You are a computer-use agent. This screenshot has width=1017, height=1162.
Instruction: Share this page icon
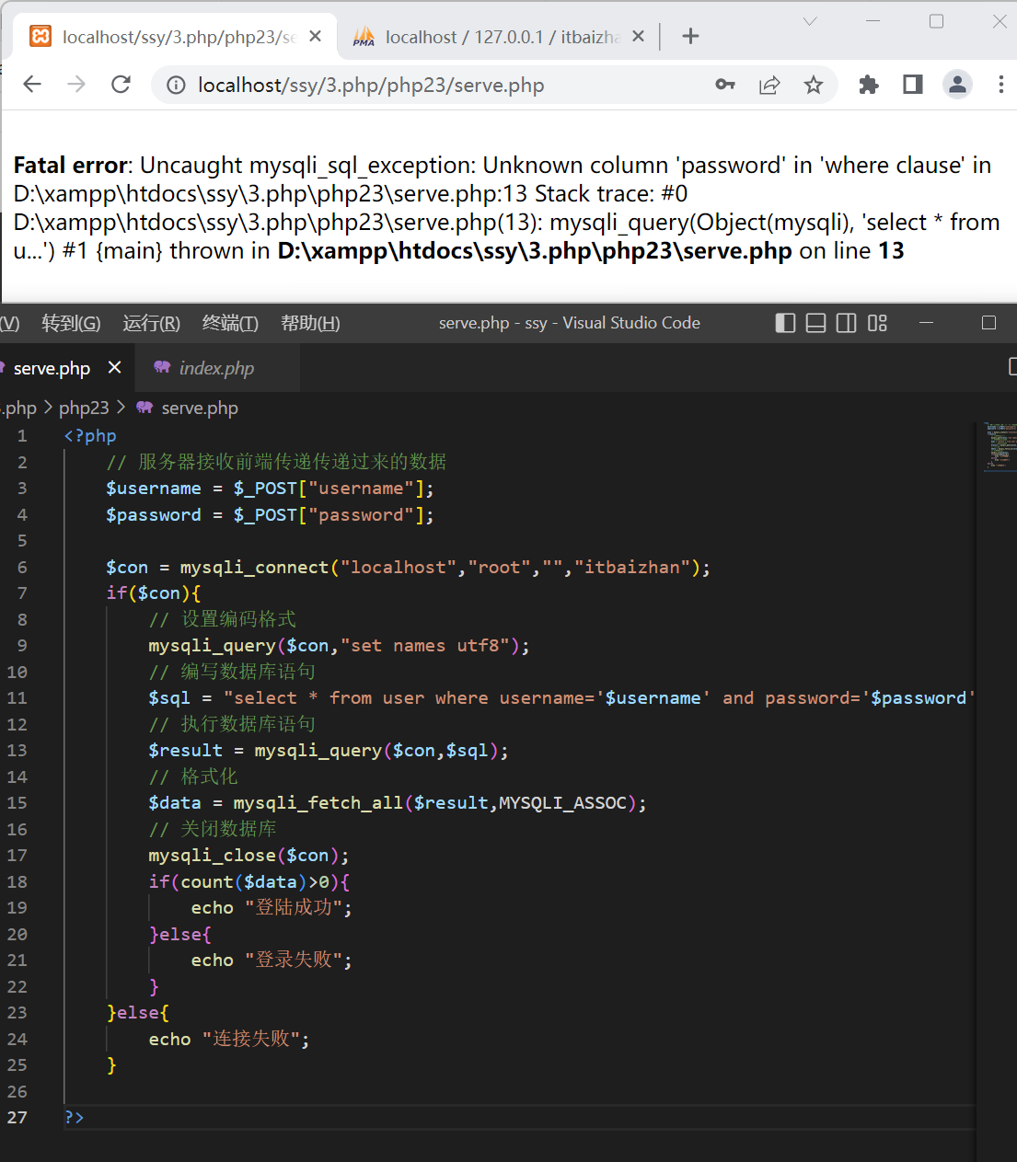pos(769,85)
